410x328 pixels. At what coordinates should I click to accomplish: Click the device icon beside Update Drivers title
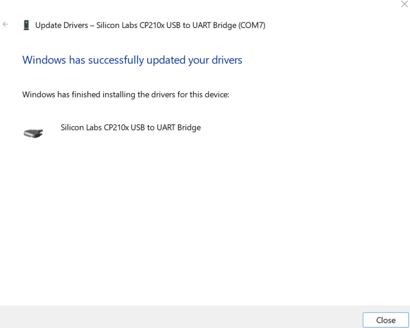point(26,25)
